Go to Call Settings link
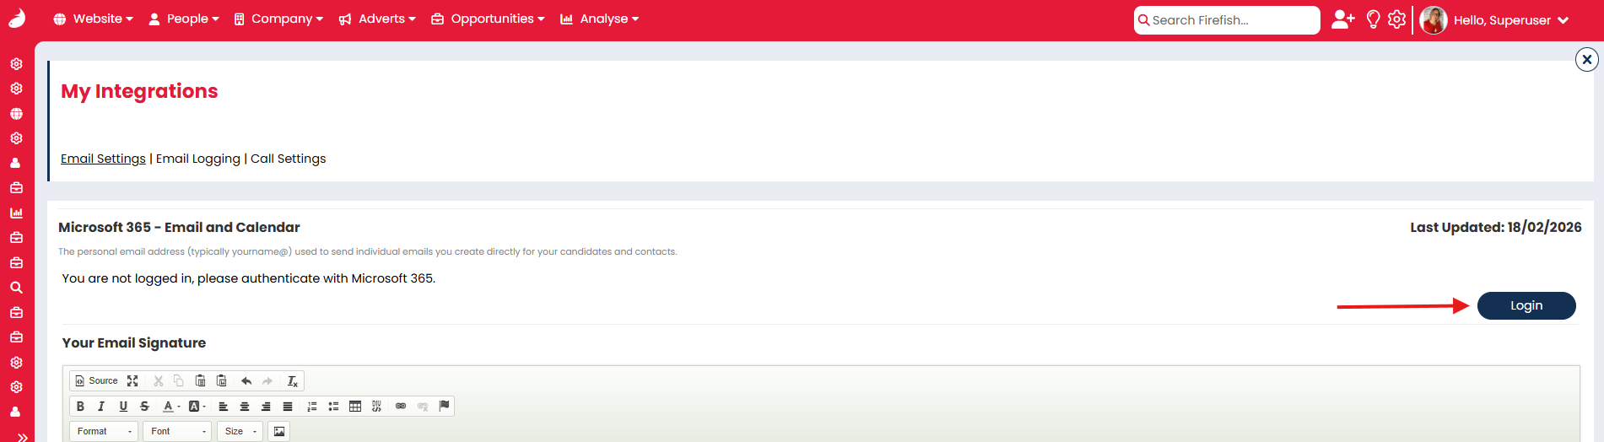 click(289, 159)
